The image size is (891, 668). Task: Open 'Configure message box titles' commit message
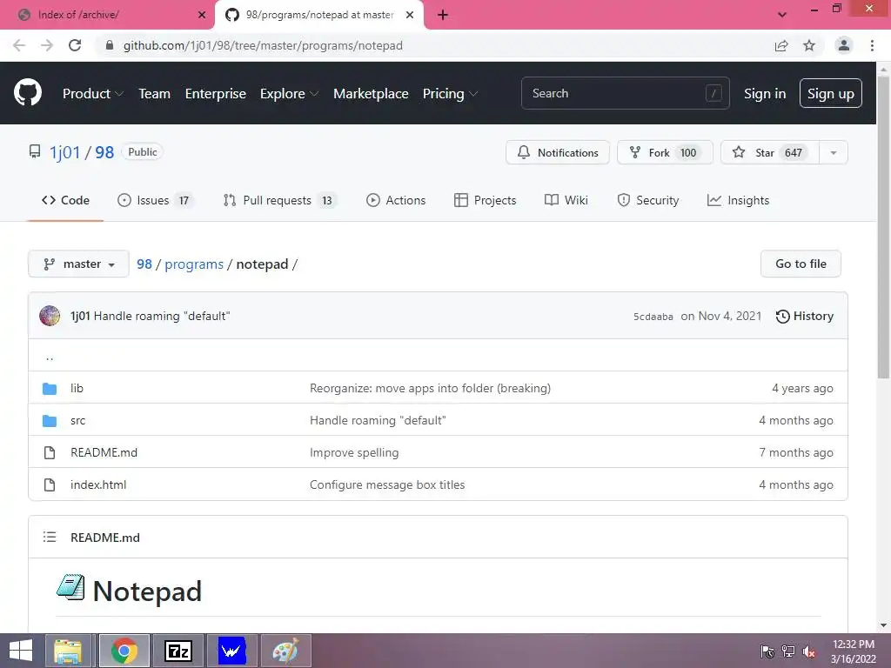click(387, 485)
